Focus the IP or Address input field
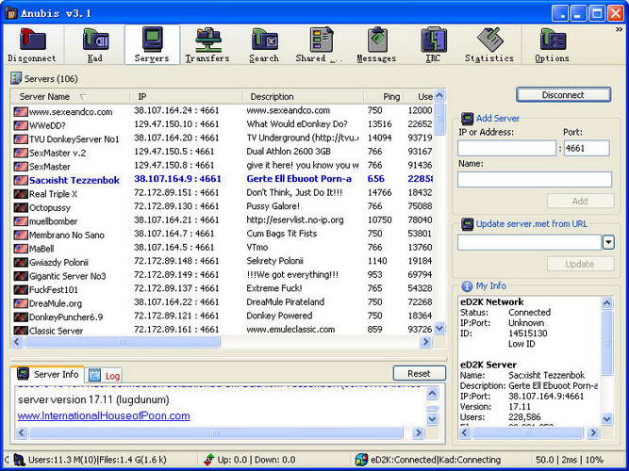 [x=507, y=148]
